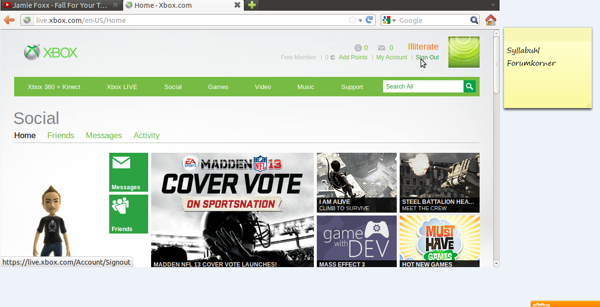600x307 pixels.
Task: Click the Gamerscore G icon
Action: tap(358, 48)
